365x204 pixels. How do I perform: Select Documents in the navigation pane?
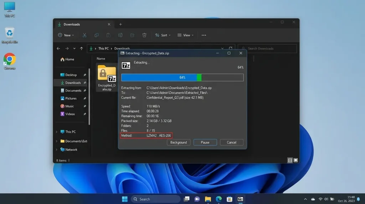click(71, 91)
